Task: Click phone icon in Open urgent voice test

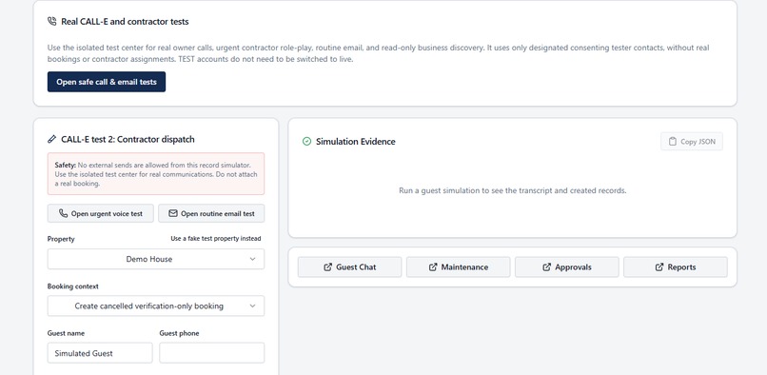Action: tap(63, 213)
